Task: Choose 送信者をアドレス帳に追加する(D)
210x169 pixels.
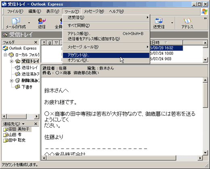Action: click(x=106, y=39)
